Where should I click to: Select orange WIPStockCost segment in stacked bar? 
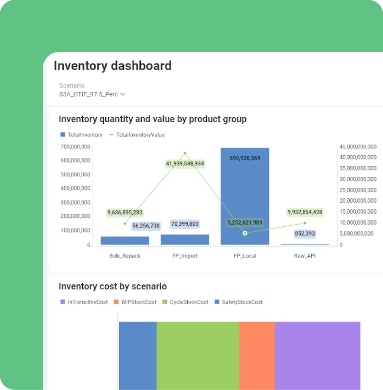(257, 356)
